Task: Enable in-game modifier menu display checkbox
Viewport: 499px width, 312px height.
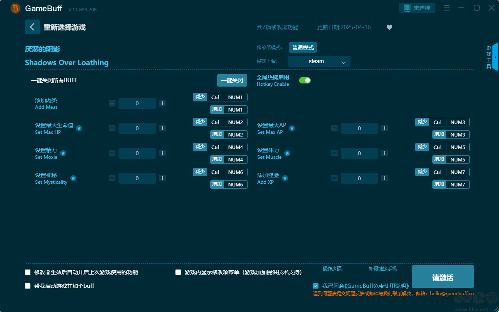Action: tap(178, 272)
